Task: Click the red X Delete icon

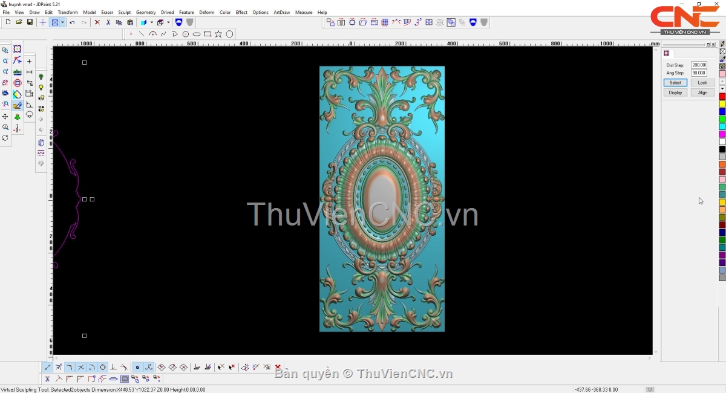Action: 97,22
